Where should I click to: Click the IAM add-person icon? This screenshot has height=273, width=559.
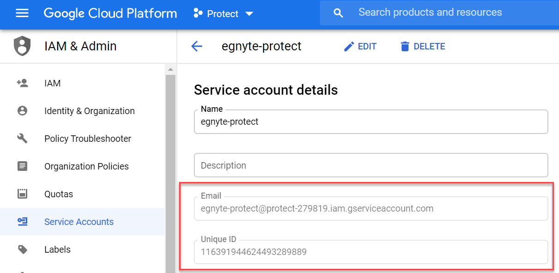pyautogui.click(x=22, y=83)
